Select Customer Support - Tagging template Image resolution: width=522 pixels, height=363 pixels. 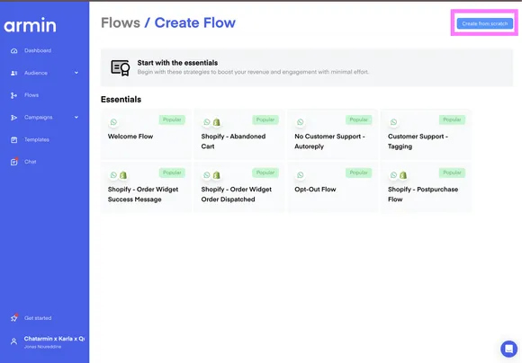point(426,135)
